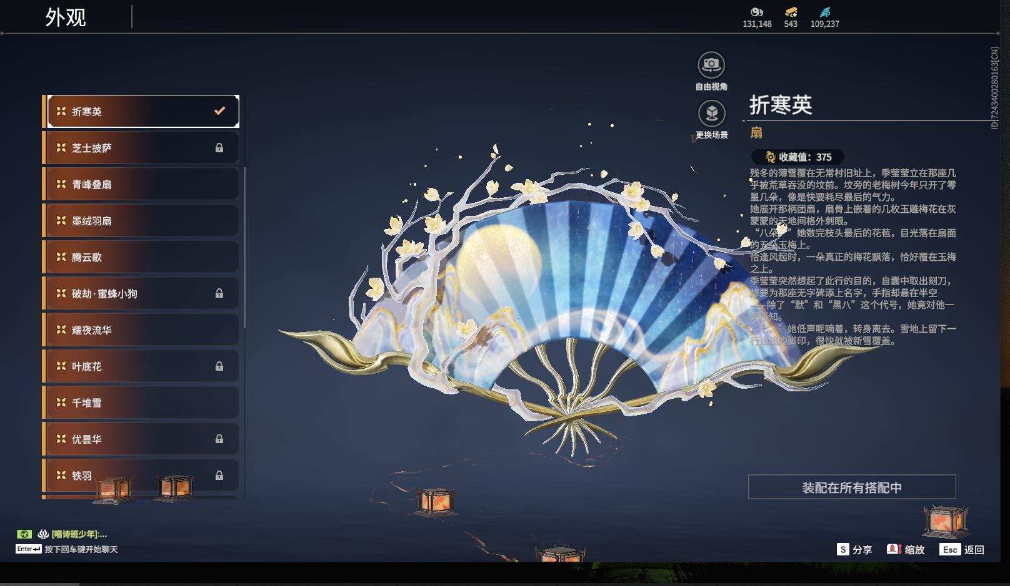Click the Enter key chat hint icon
This screenshot has height=586, width=1010.
tap(29, 549)
